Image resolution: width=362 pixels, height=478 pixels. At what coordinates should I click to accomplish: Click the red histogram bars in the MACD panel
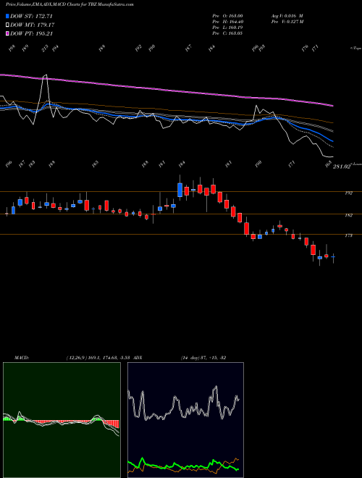(111, 424)
